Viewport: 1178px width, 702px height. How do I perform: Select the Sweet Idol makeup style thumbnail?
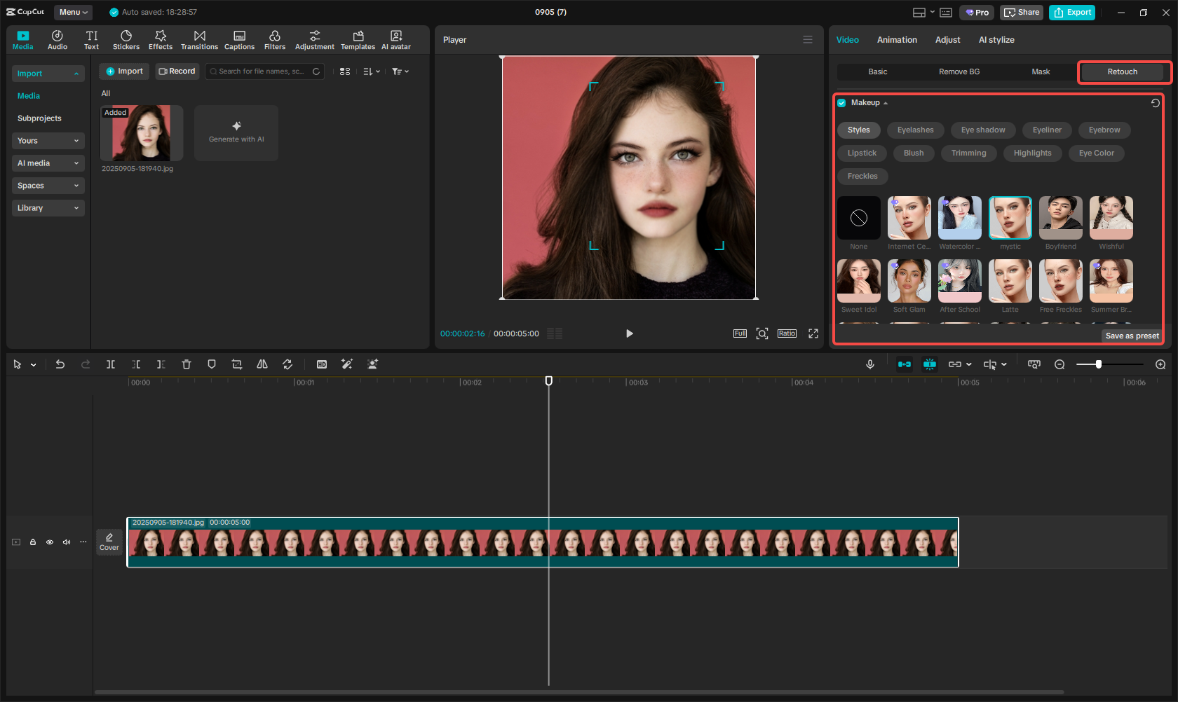coord(858,280)
